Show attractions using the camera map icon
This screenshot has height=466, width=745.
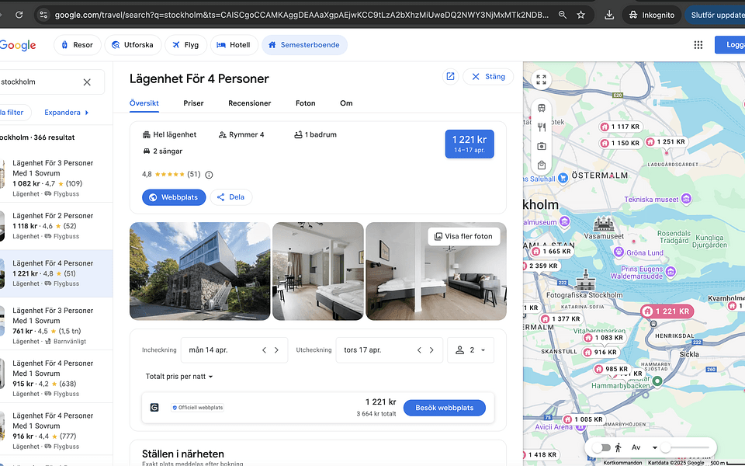(541, 147)
